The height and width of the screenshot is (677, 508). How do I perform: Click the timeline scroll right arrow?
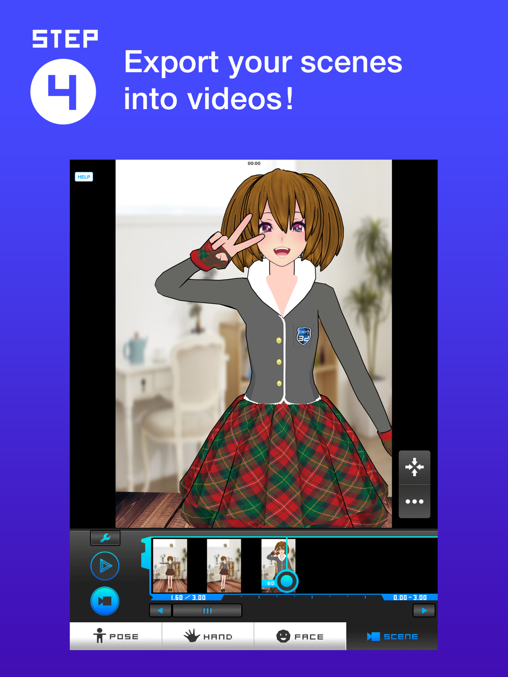[x=424, y=611]
